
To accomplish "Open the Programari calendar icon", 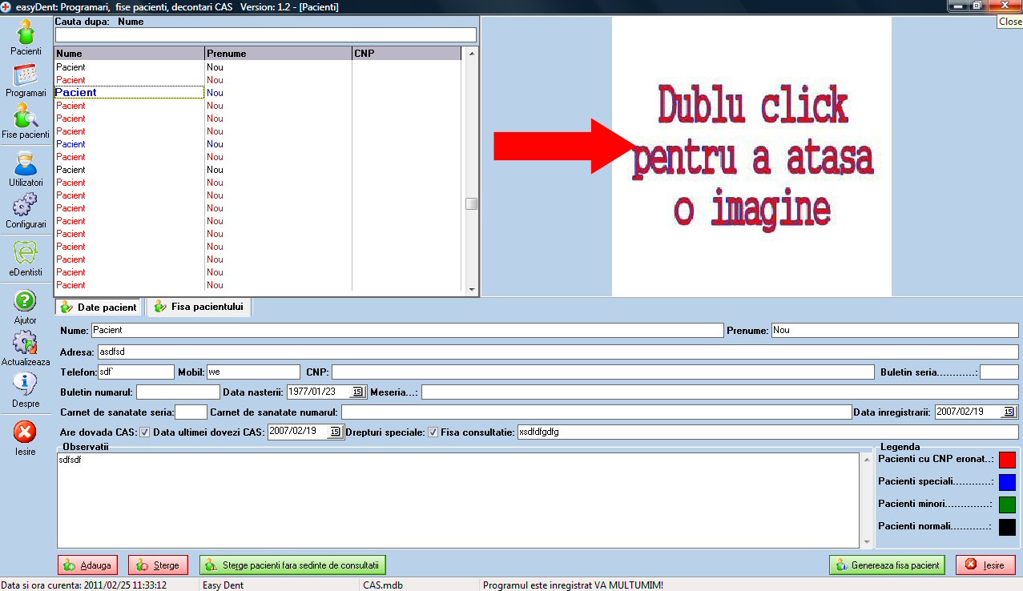I will [26, 76].
